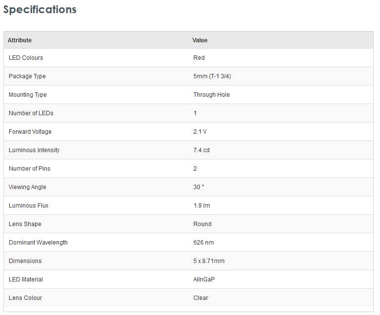This screenshot has width=380, height=315.
Task: Click the Specifications heading
Action: tap(40, 10)
